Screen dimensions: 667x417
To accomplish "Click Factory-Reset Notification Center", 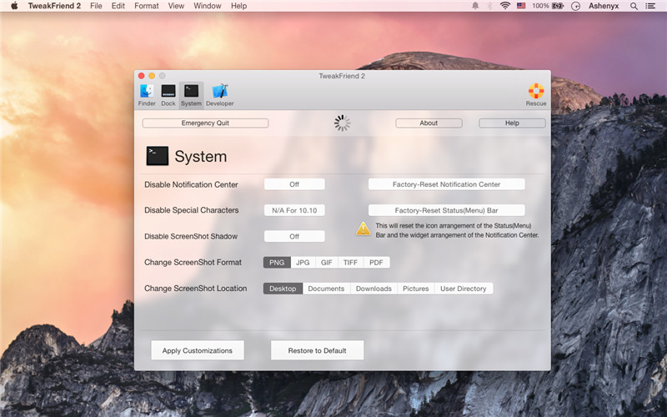I will coord(446,184).
